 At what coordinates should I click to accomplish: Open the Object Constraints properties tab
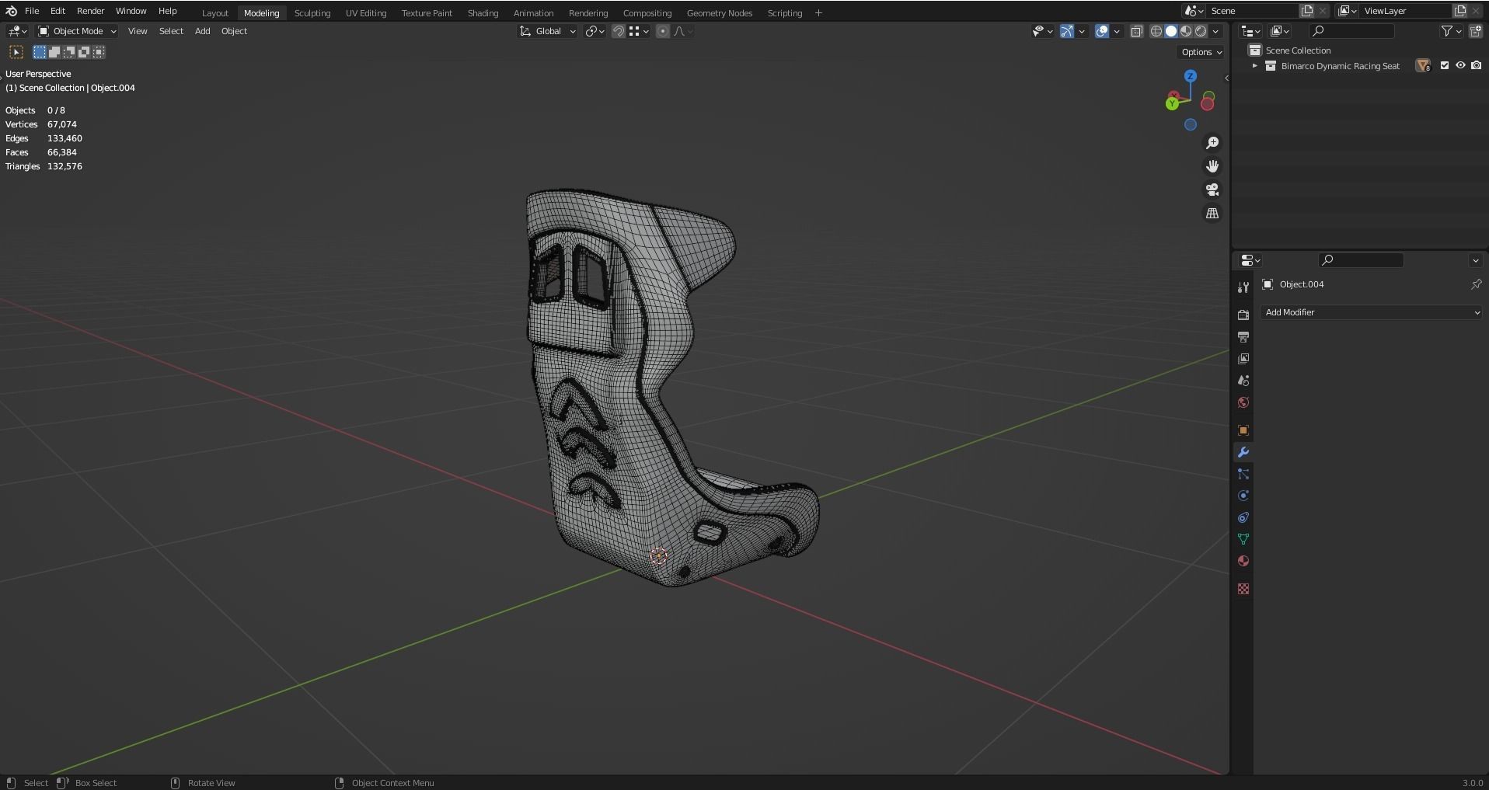tap(1243, 517)
